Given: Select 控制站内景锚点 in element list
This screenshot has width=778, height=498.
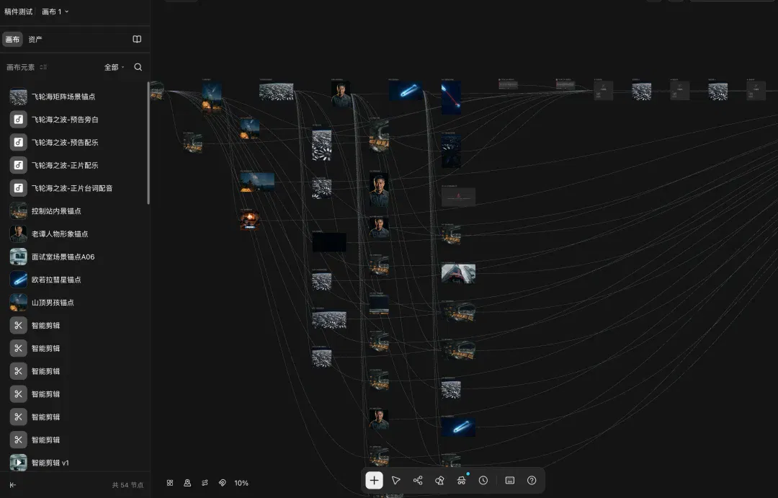Looking at the screenshot, I should pos(74,210).
